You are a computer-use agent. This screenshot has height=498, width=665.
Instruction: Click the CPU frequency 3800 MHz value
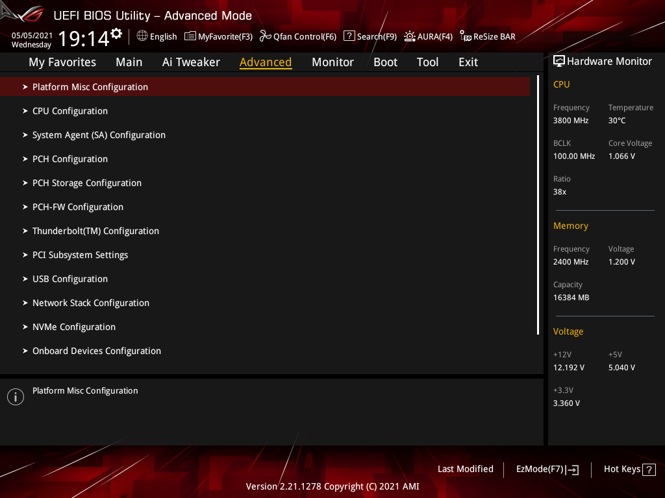(570, 120)
